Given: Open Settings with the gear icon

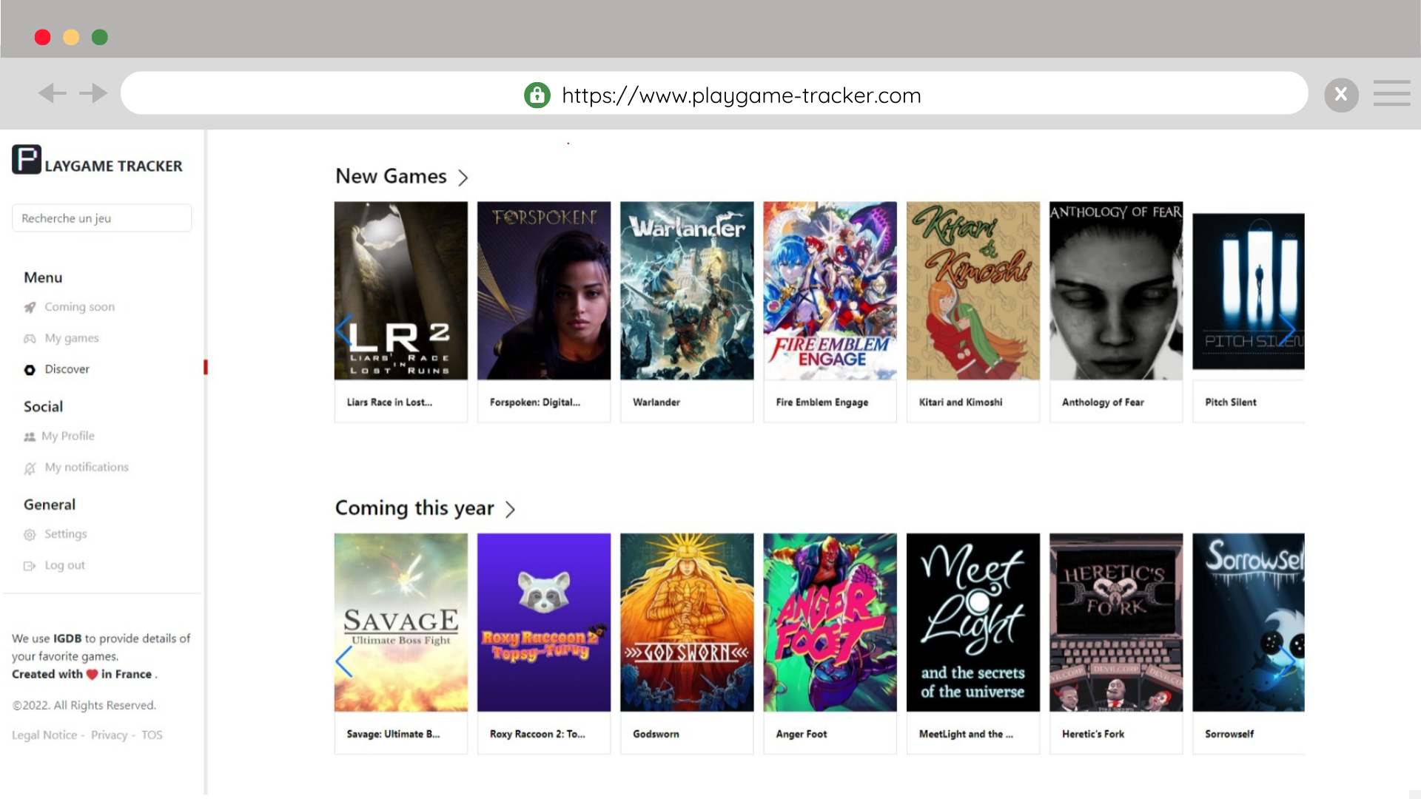Looking at the screenshot, I should click(30, 534).
